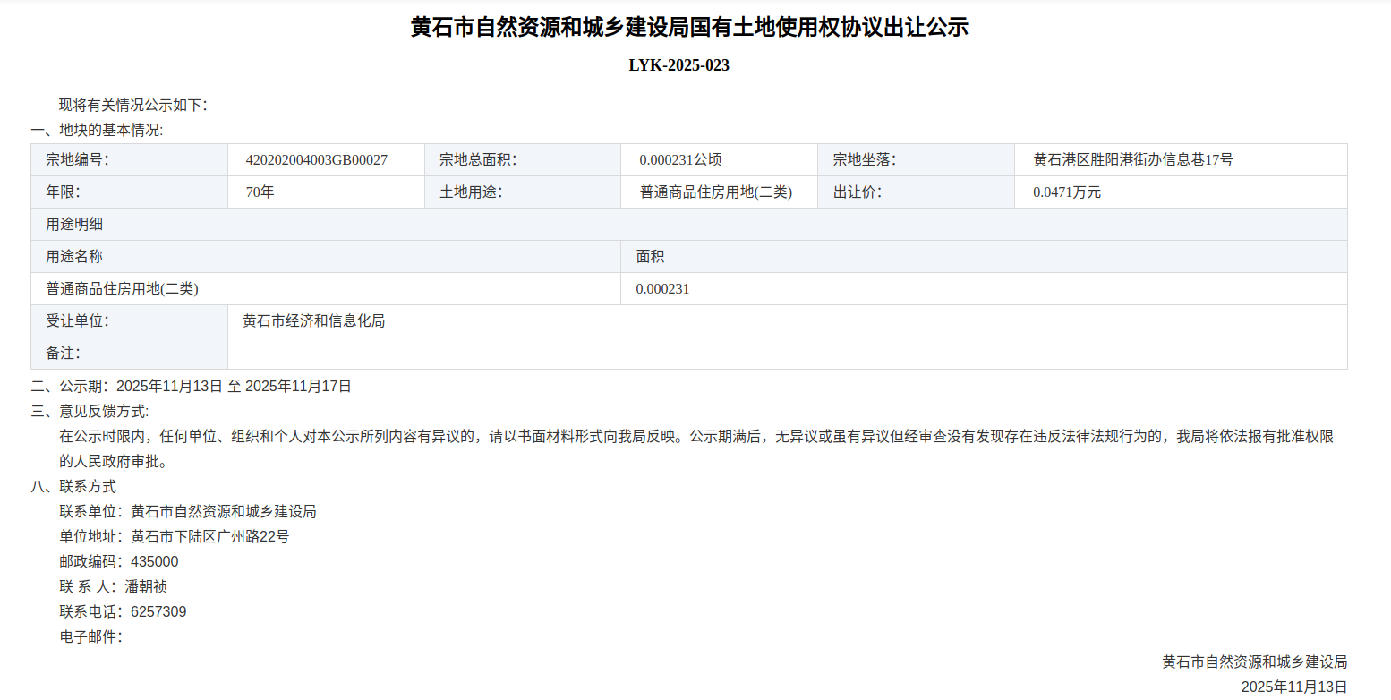Click the 意见反馈方式 section heading
Screen dimensions: 1391x700
(90, 412)
